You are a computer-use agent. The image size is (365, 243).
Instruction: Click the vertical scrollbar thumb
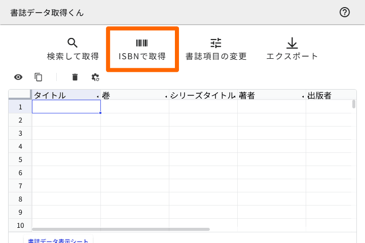coord(353,105)
